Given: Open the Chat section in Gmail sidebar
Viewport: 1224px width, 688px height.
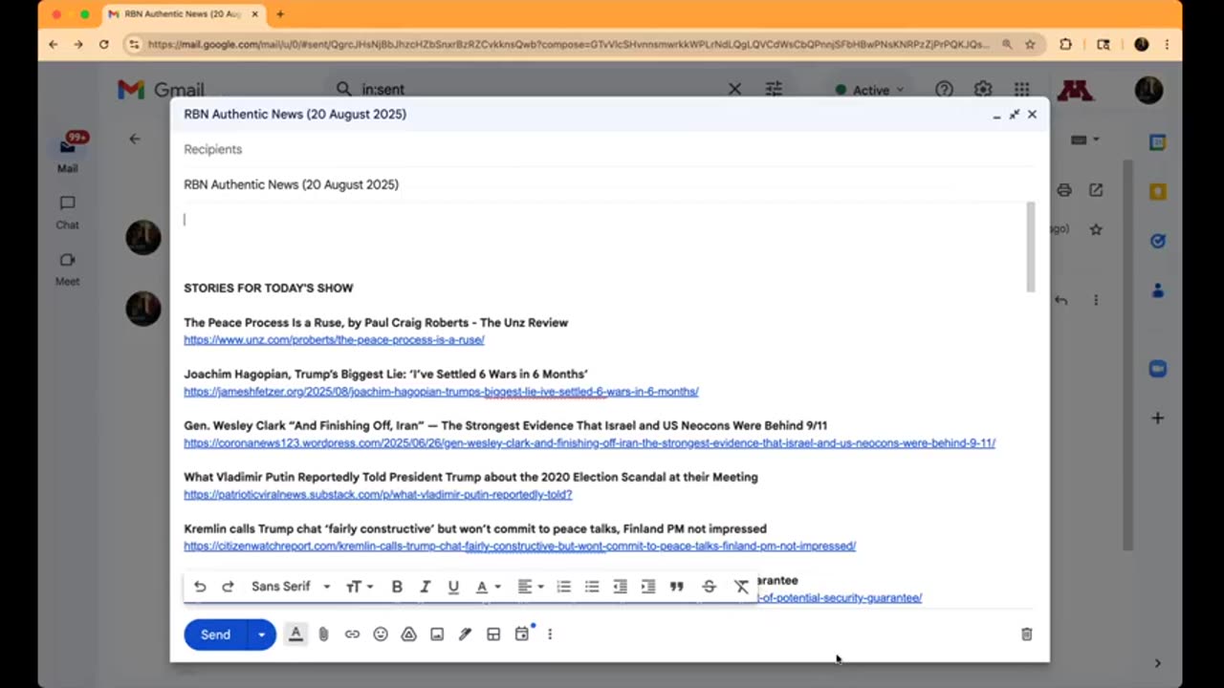Looking at the screenshot, I should (67, 213).
